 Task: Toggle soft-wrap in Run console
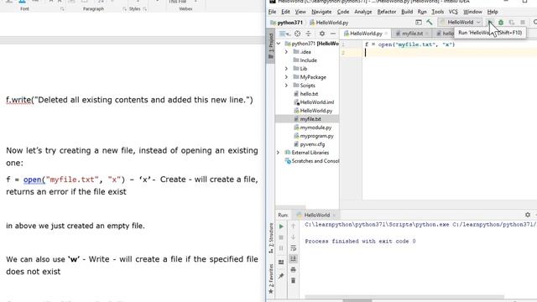click(x=293, y=248)
